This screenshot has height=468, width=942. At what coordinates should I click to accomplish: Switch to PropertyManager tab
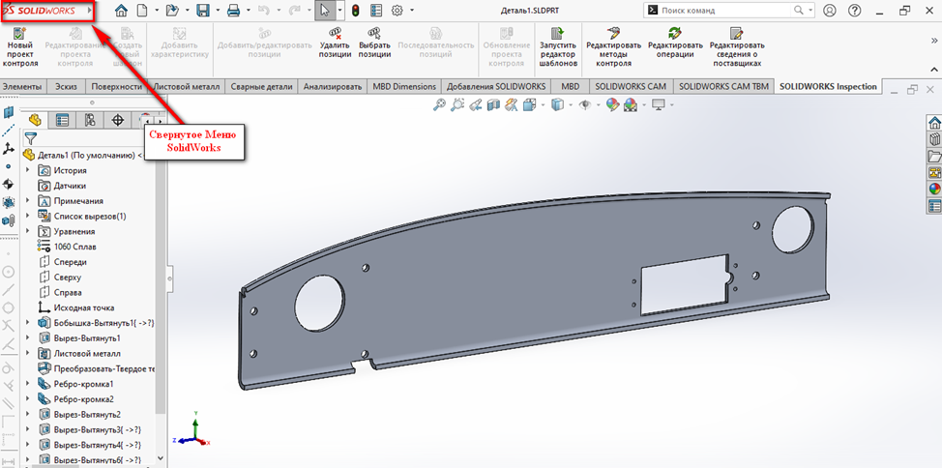[62, 120]
